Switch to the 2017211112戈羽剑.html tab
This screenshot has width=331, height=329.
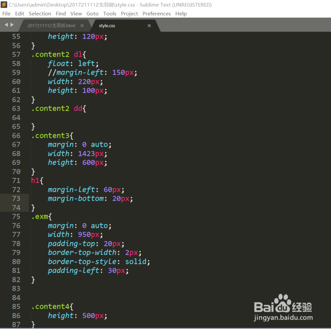tap(51, 26)
